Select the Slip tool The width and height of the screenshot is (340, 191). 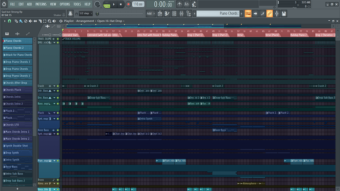pyautogui.click(x=35, y=21)
